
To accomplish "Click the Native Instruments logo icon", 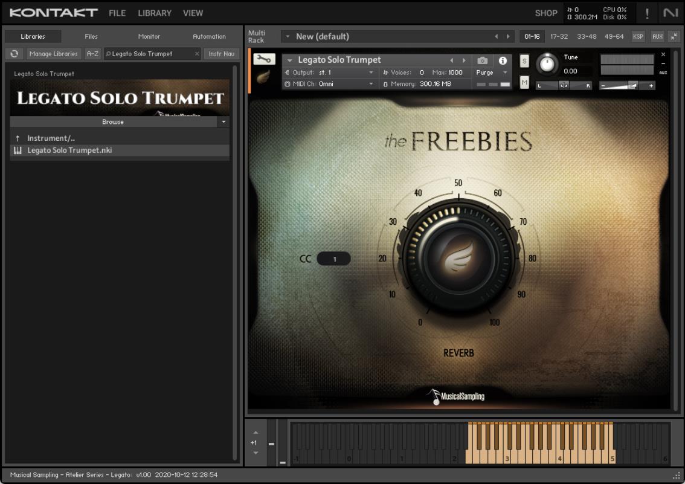I will (x=671, y=13).
